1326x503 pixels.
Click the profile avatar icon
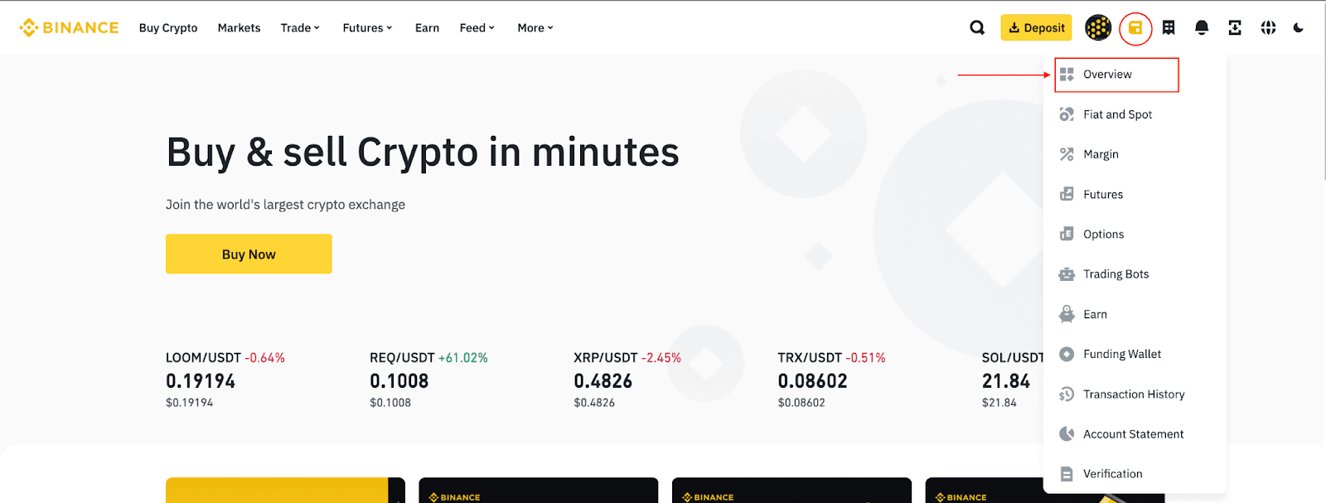[1098, 28]
